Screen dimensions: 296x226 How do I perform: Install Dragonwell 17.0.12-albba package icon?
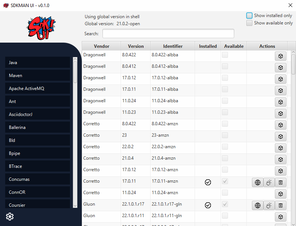280,79
